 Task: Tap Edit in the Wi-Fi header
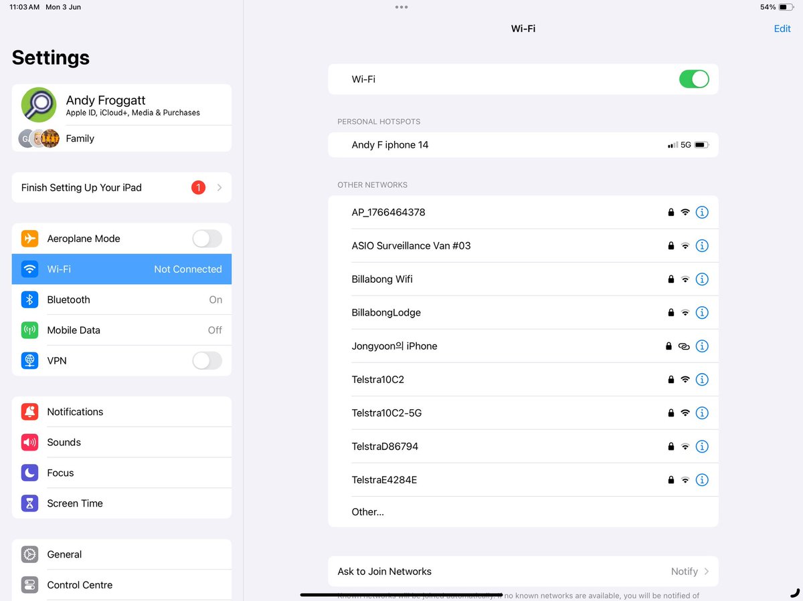click(782, 29)
